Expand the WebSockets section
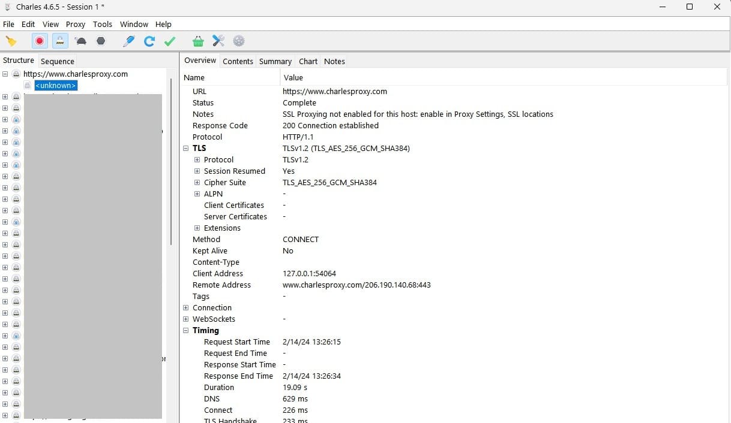The image size is (731, 423). pos(186,319)
